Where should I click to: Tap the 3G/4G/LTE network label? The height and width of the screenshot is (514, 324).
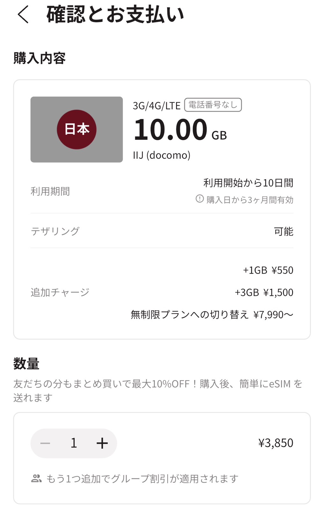[x=157, y=106]
